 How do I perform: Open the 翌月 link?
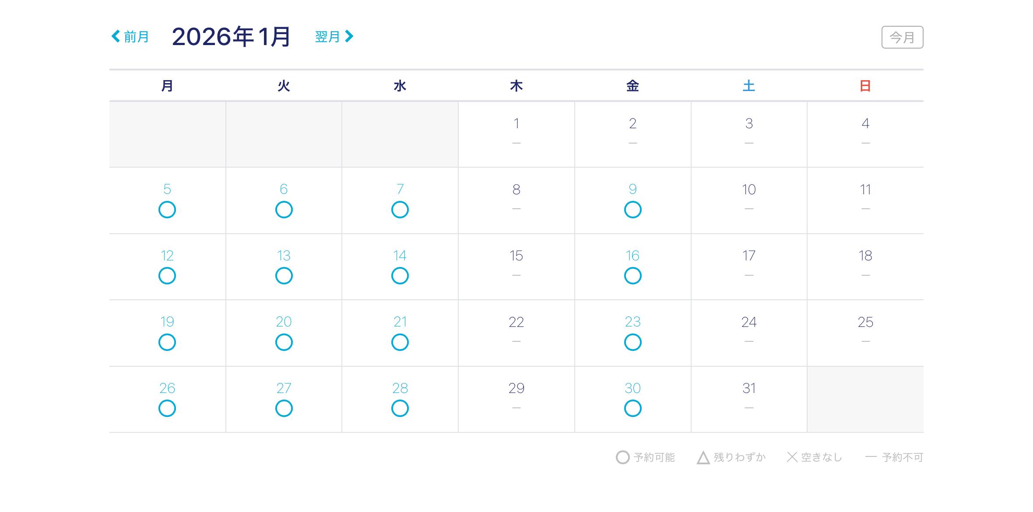[327, 36]
